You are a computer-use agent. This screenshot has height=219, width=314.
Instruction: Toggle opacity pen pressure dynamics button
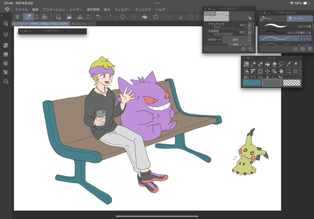(x=250, y=32)
